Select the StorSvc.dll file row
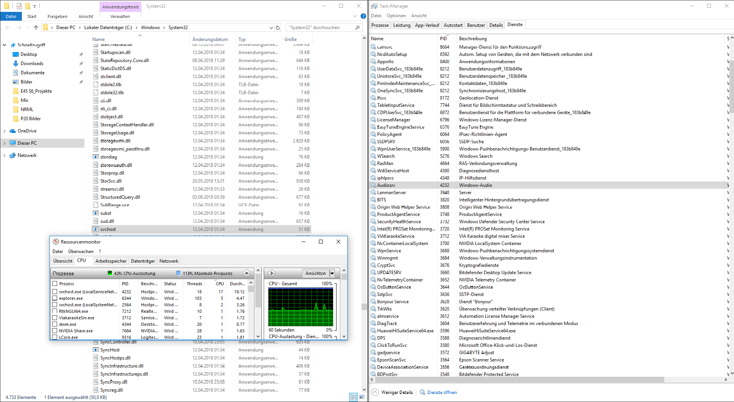The width and height of the screenshot is (734, 402). (x=201, y=181)
